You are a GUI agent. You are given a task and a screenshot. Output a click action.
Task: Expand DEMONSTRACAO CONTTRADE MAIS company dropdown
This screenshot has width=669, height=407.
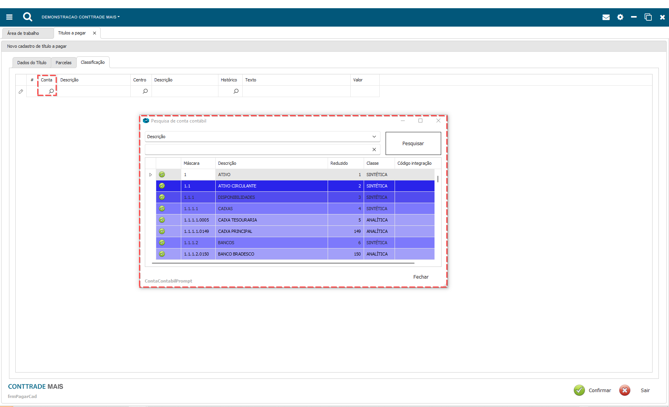point(81,17)
